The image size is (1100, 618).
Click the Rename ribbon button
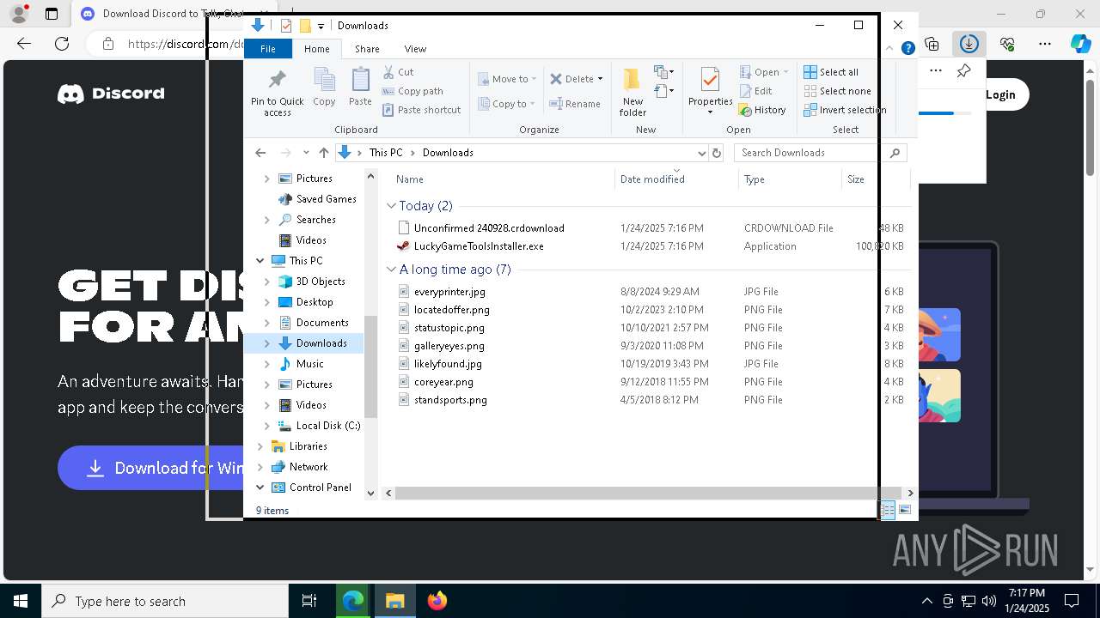(575, 104)
